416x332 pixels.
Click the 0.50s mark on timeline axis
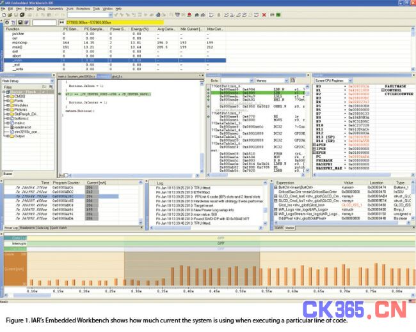[241, 291]
